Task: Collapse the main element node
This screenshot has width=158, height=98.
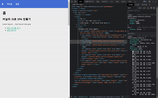Action: tap(75, 17)
